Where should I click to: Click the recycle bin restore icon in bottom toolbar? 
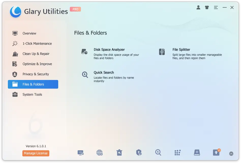119,153
